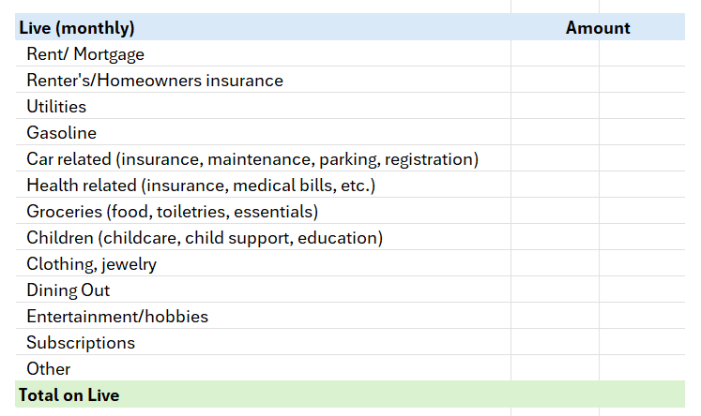Click empty cell immediately right of Gasoline

click(x=555, y=133)
